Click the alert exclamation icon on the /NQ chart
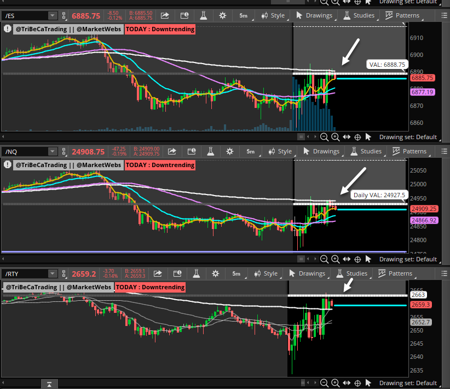This screenshot has width=450, height=389. tap(8, 164)
